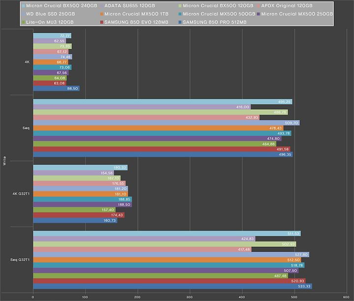The width and height of the screenshot is (354, 301).
Task: Click the orange Micron Crucial MX500 1TB swatch
Action: [102, 14]
